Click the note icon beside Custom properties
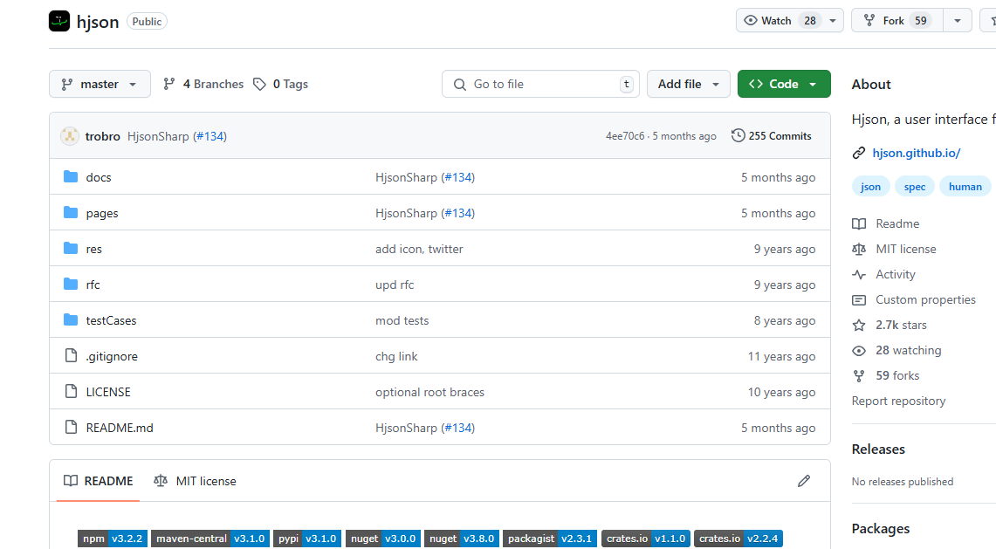 point(859,300)
